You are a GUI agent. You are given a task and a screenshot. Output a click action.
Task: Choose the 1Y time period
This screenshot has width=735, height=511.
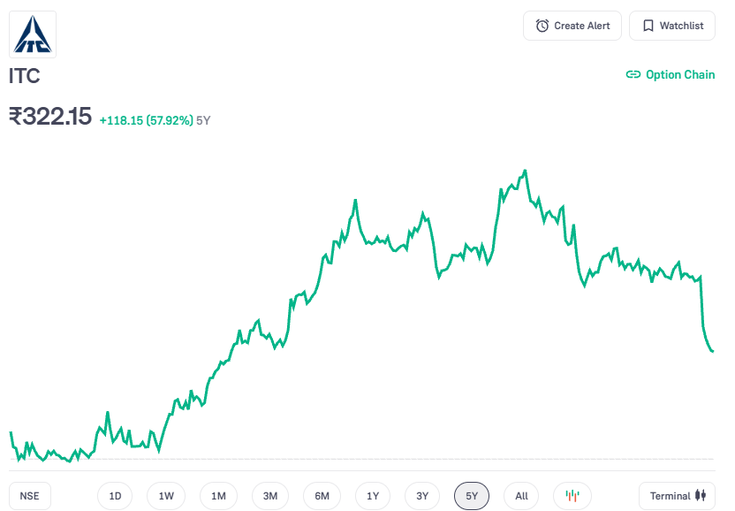click(x=373, y=496)
